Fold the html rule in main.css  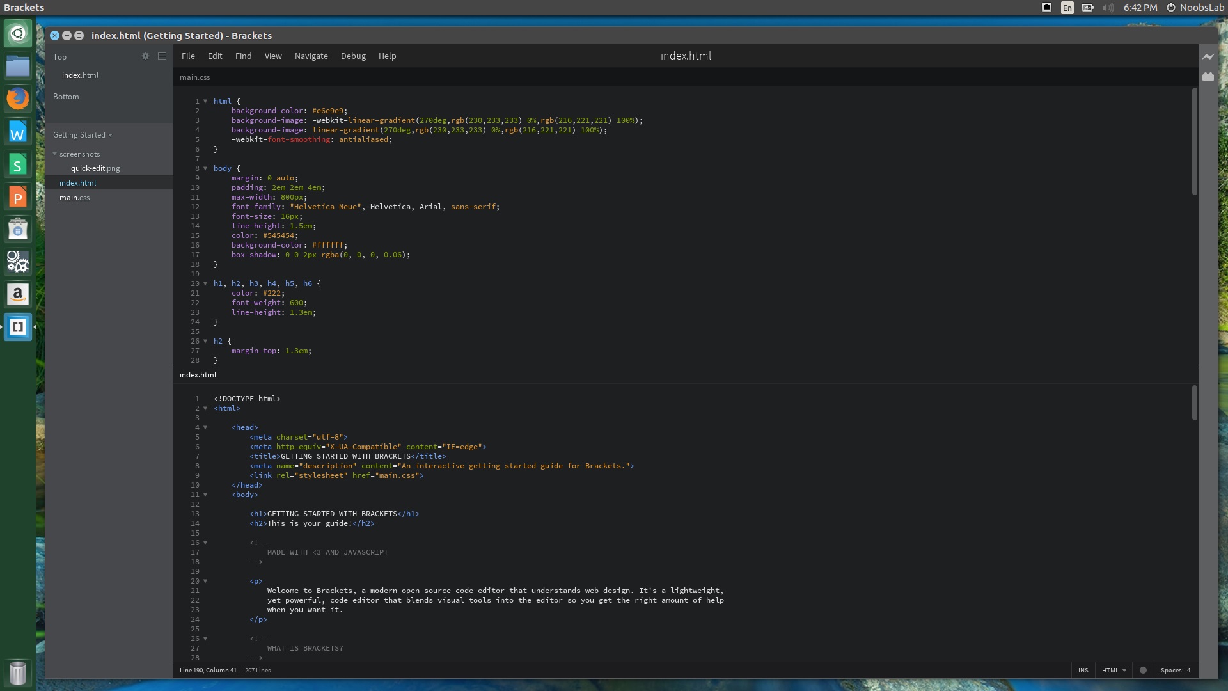(x=205, y=101)
